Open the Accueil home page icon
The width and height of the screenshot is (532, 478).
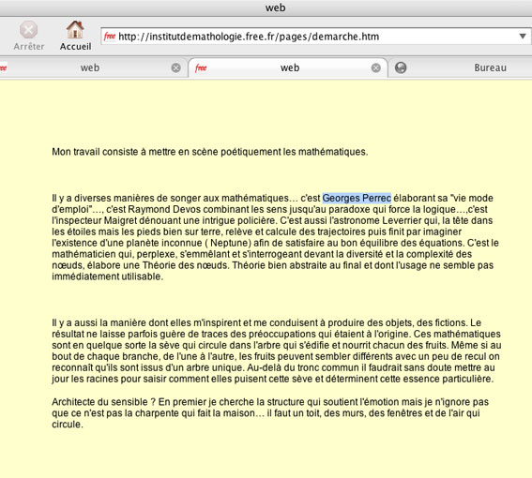(x=75, y=30)
